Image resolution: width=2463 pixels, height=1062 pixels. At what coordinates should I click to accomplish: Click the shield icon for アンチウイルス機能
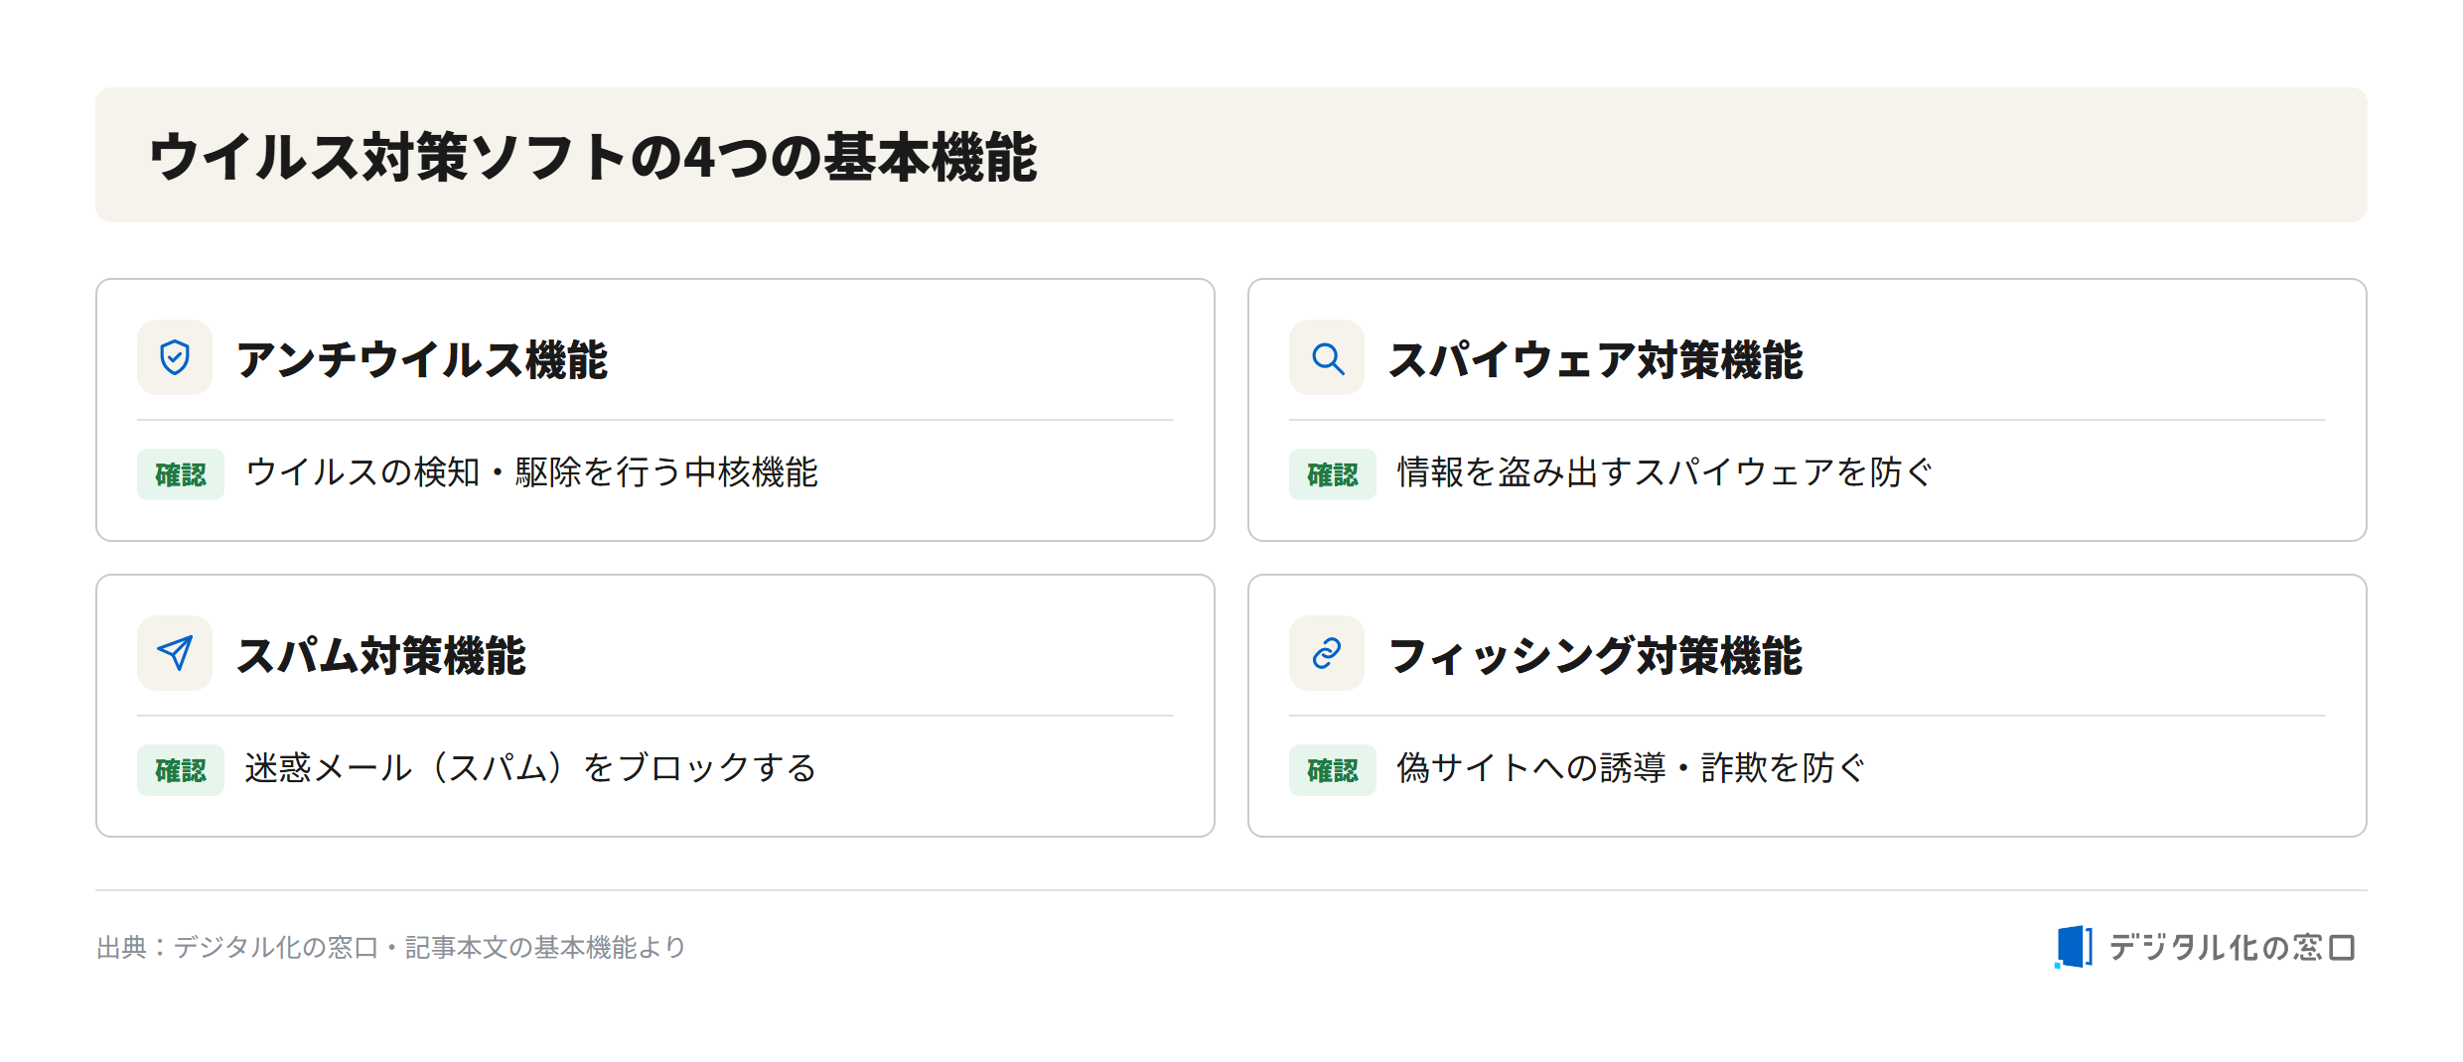175,357
